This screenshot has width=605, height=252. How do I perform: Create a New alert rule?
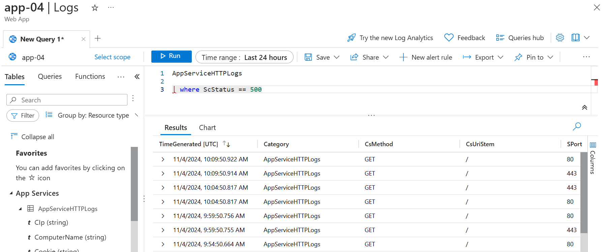[x=426, y=57]
